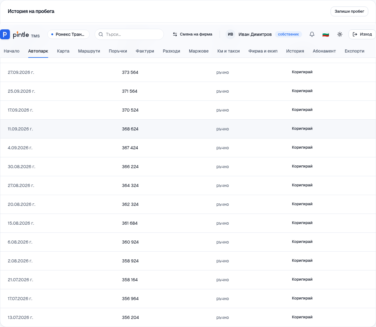Click the search magnifier icon
376x327 pixels.
pyautogui.click(x=101, y=34)
